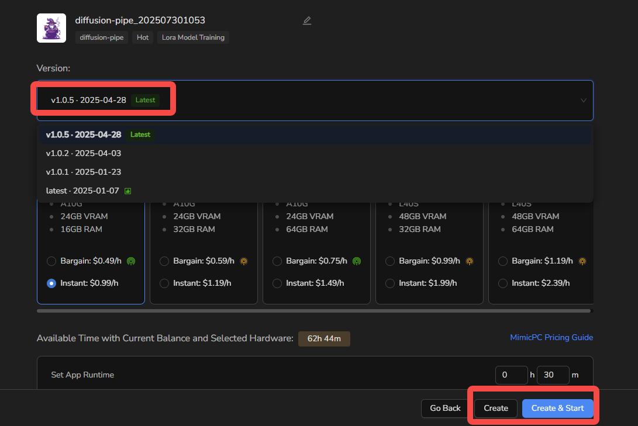The width and height of the screenshot is (638, 426).
Task: Select Bargain $0.99/h radio option
Action: [x=390, y=261]
